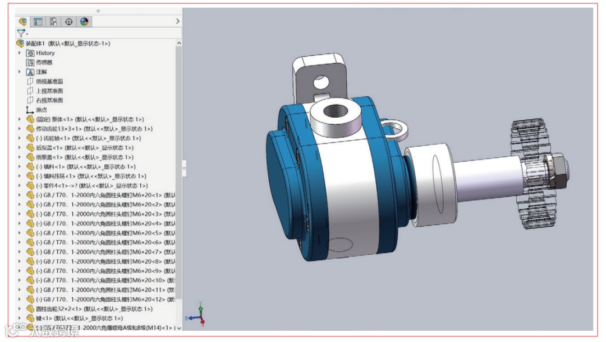The image size is (606, 342).
Task: Open the tree filter funnel dropdown
Action: (x=22, y=33)
